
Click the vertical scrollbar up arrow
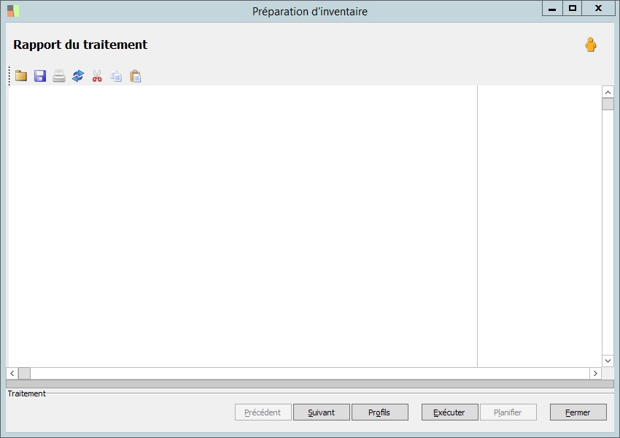pyautogui.click(x=608, y=92)
